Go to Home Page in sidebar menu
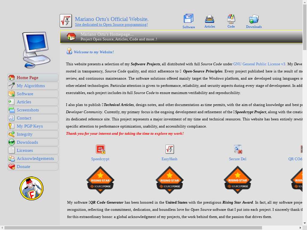This screenshot has width=307, height=230. pyautogui.click(x=33, y=78)
